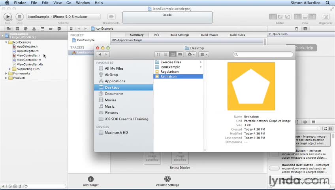Select the Standard editor icon

pyautogui.click(x=273, y=17)
